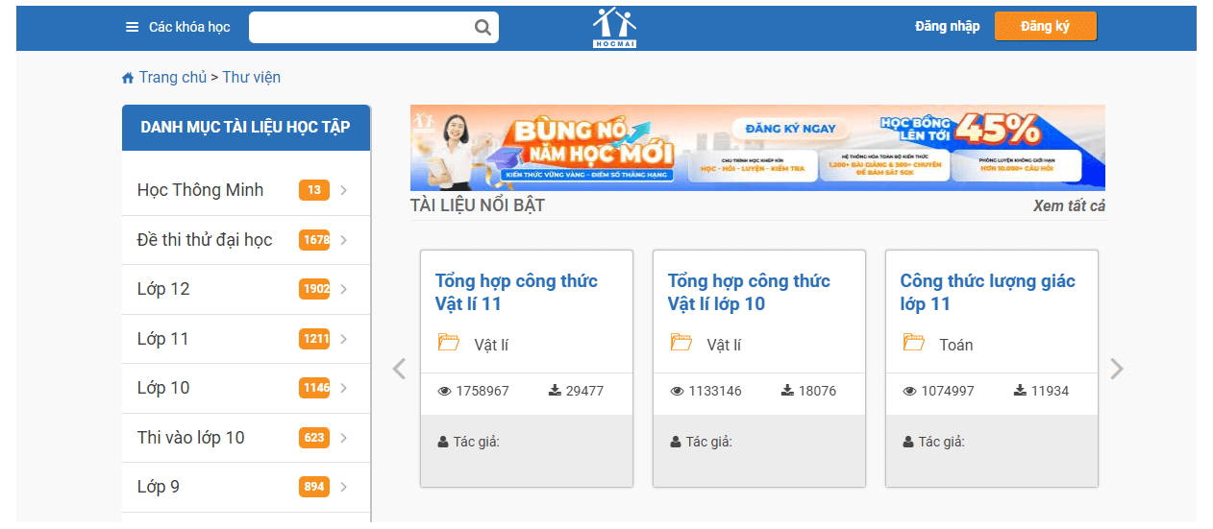Click the 13 count badge
The height and width of the screenshot is (529, 1213).
pyautogui.click(x=314, y=190)
